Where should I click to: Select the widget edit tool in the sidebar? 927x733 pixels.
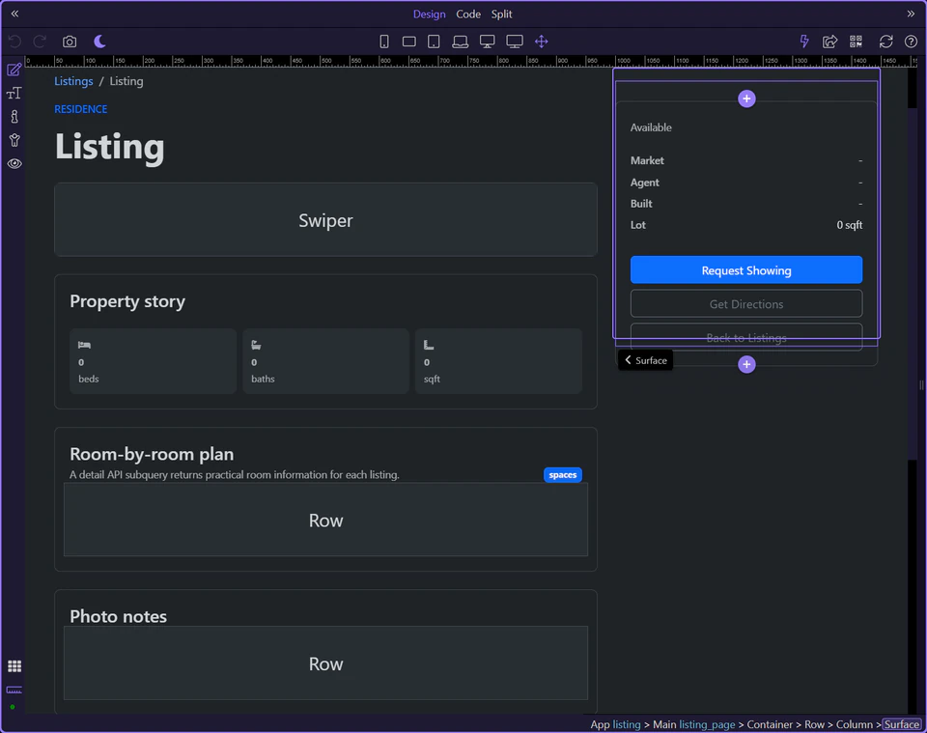coord(14,70)
